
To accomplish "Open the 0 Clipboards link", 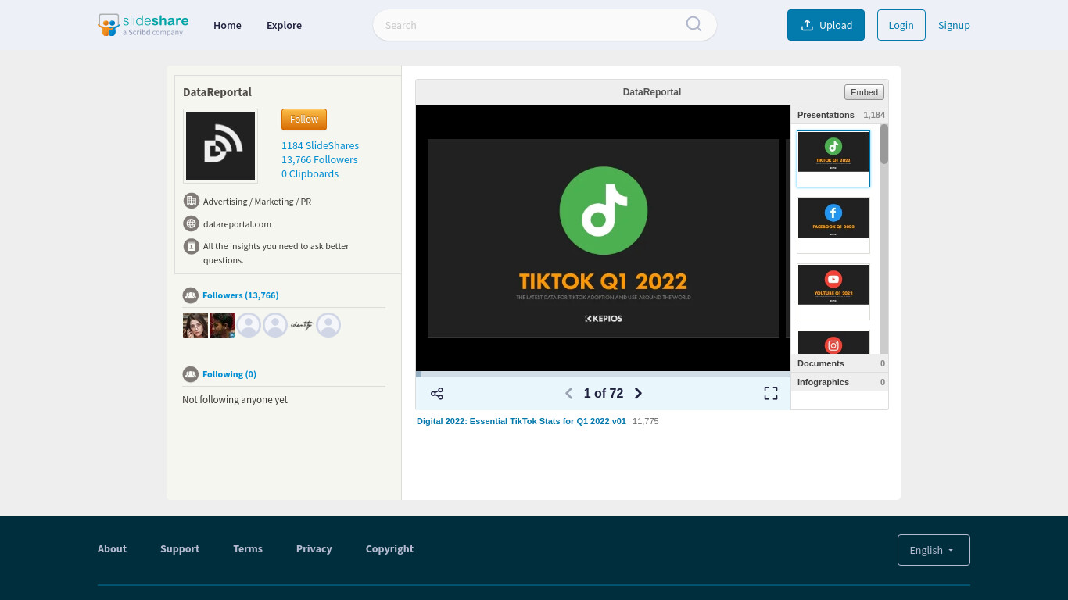I will pos(310,173).
